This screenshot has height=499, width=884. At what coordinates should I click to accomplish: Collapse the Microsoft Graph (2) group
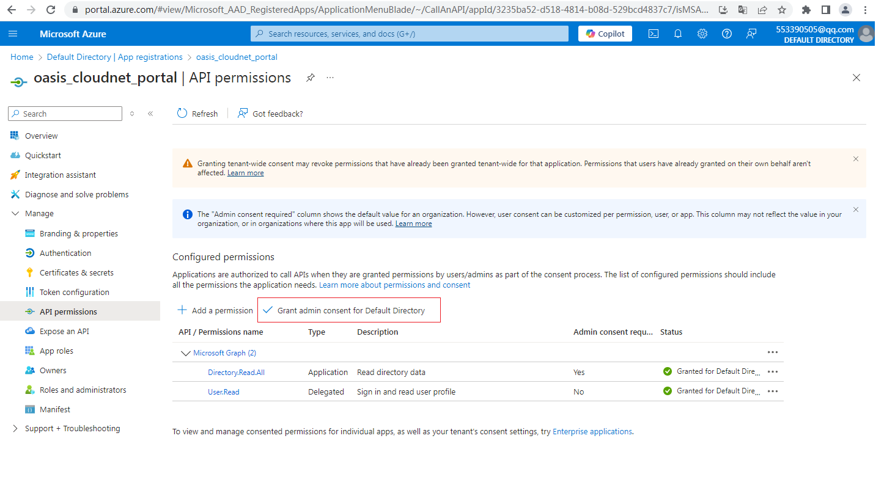(186, 353)
